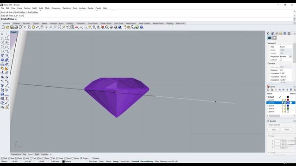
Task: Click the Paste clipboard icon
Action: pyautogui.click(x=33, y=27)
